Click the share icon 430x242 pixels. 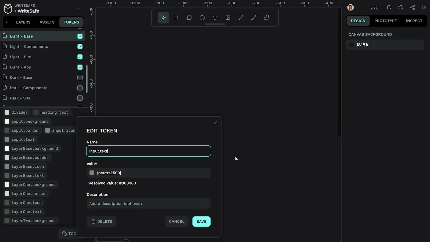coord(413,8)
